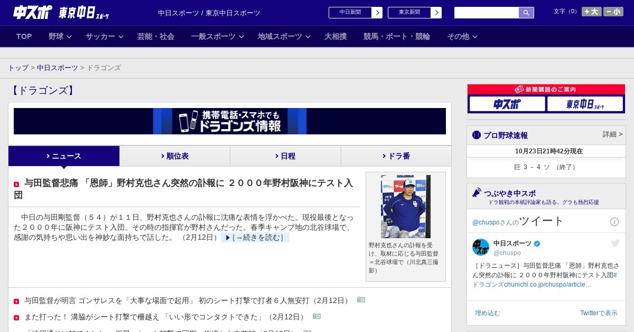
Task: Click the baseball icon beside プロ野球速報
Action: [x=477, y=135]
